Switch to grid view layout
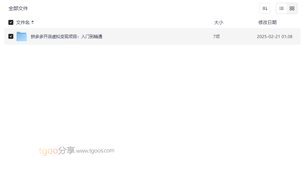This screenshot has width=306, height=188. [x=292, y=8]
